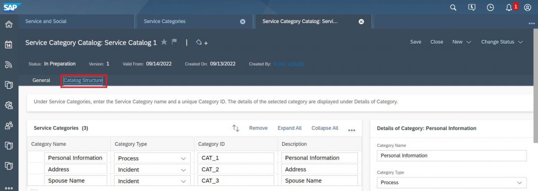This screenshot has width=538, height=191.
Task: Open the search magnifier icon
Action: pos(453,7)
